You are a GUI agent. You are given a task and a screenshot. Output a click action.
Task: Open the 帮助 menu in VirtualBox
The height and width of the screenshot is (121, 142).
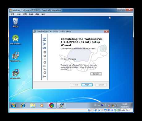point(43,14)
